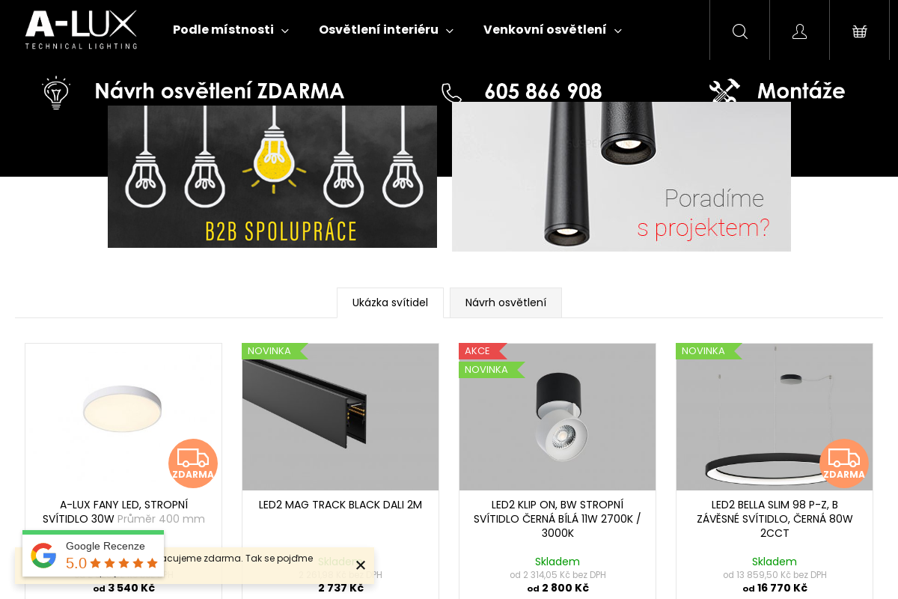Open the A-LUX FANY LED product link
This screenshot has width=898, height=599.
[x=123, y=511]
